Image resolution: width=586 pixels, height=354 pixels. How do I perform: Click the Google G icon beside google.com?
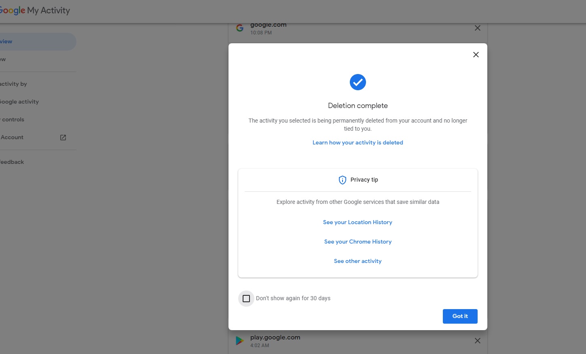240,28
